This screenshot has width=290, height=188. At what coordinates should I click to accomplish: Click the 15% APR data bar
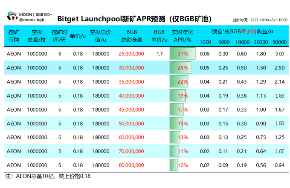click(x=176, y=123)
